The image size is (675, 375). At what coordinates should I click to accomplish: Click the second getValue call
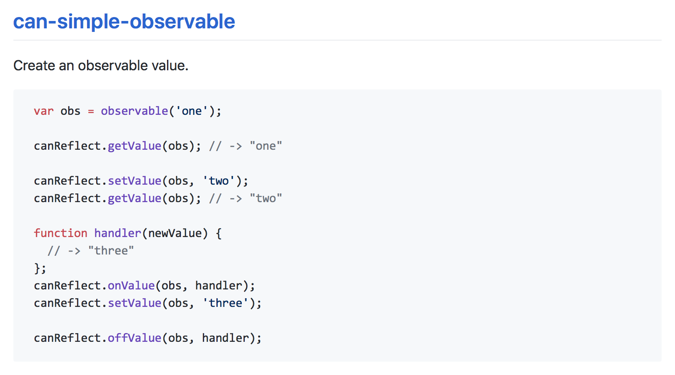pyautogui.click(x=135, y=198)
